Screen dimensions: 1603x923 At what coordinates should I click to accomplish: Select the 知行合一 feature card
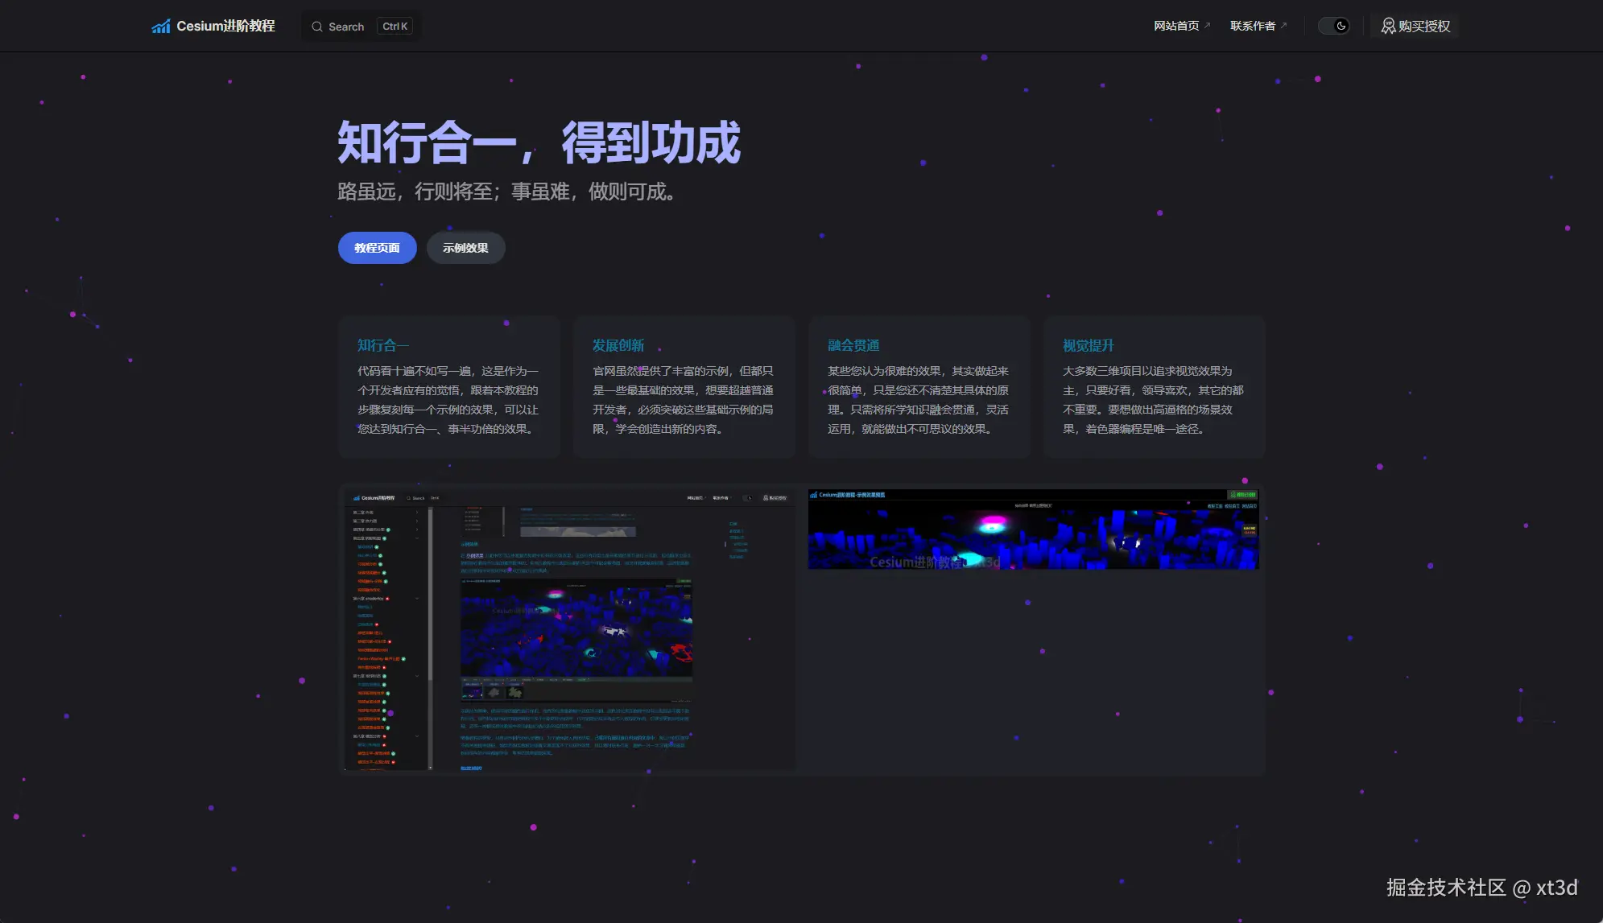pos(448,386)
